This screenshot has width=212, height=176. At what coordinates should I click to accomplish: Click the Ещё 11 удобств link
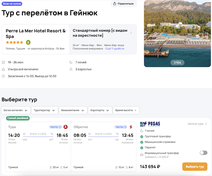pyautogui.click(x=115, y=49)
